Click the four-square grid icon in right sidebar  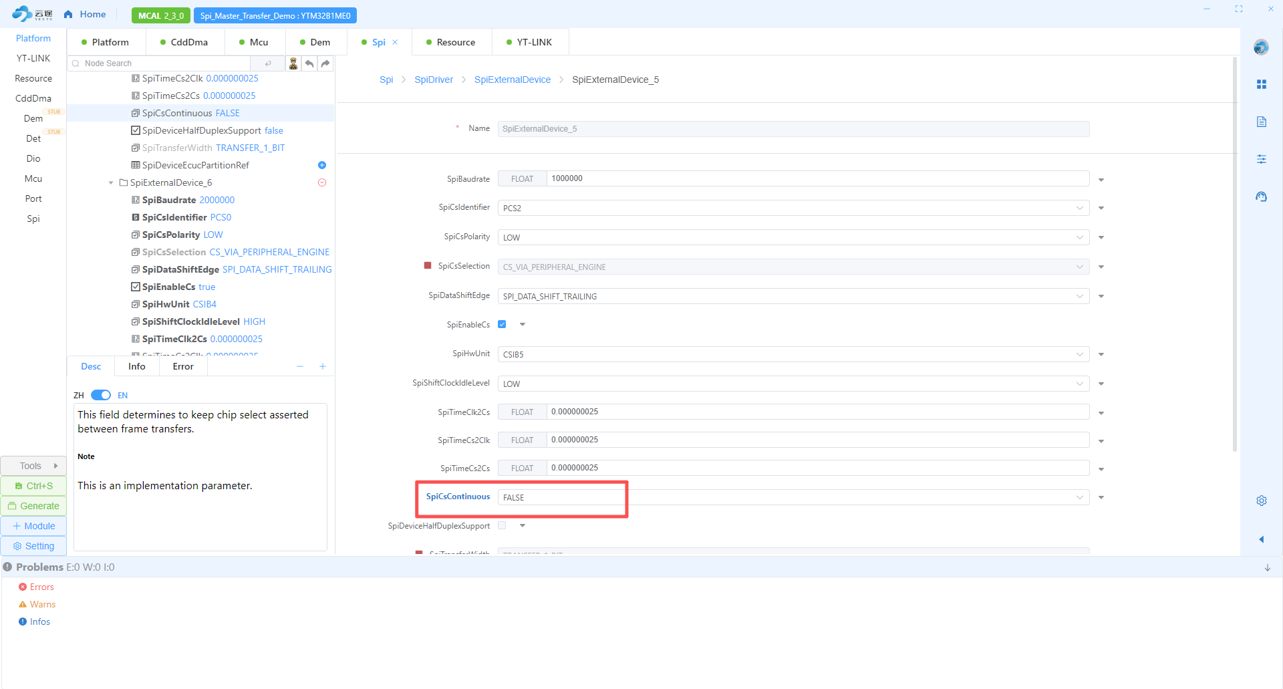pyautogui.click(x=1261, y=84)
